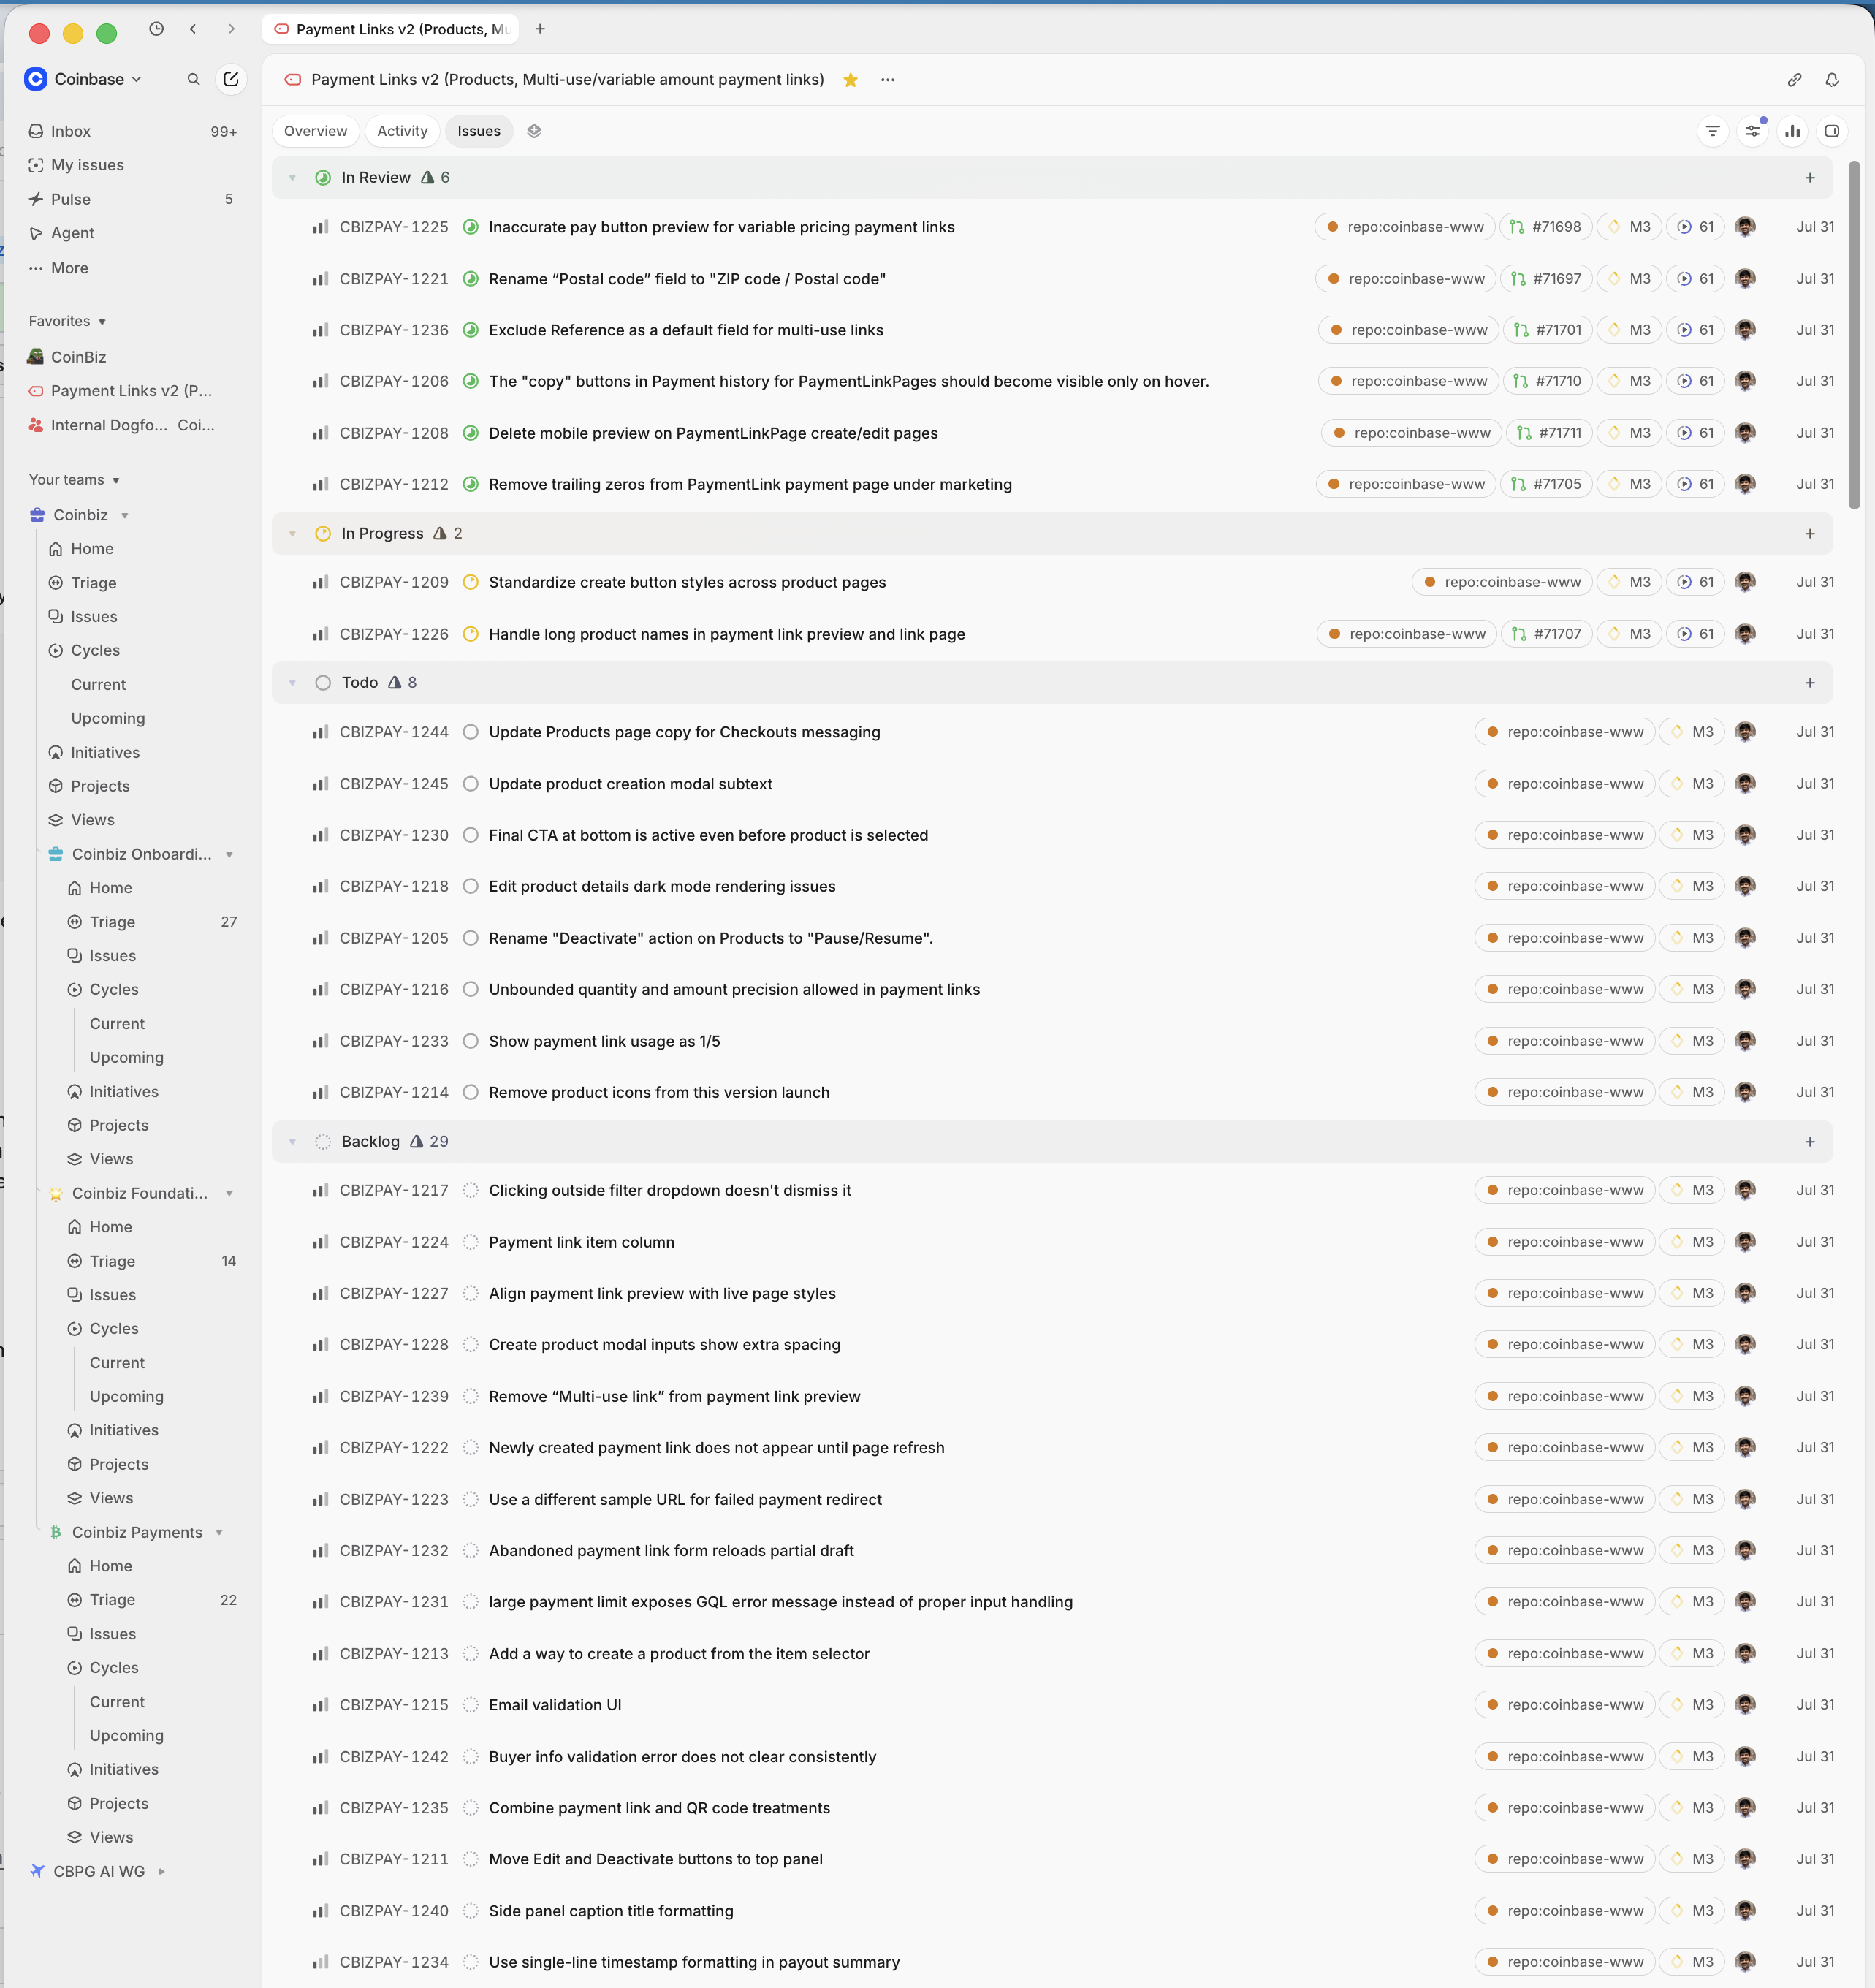This screenshot has width=1875, height=1988.
Task: Change status of CBIZPAY-1226
Action: pyautogui.click(x=470, y=634)
